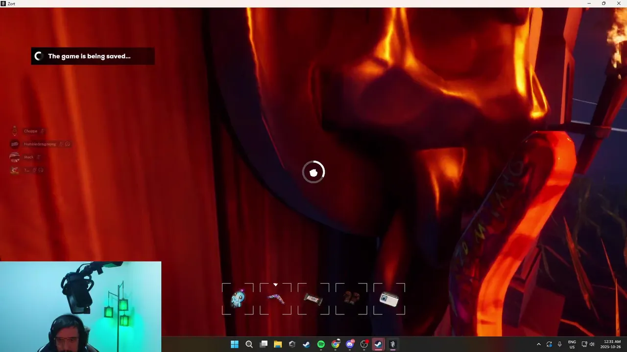Click the microphone tray icon
Viewport: 627px width, 352px height.
[x=560, y=344]
